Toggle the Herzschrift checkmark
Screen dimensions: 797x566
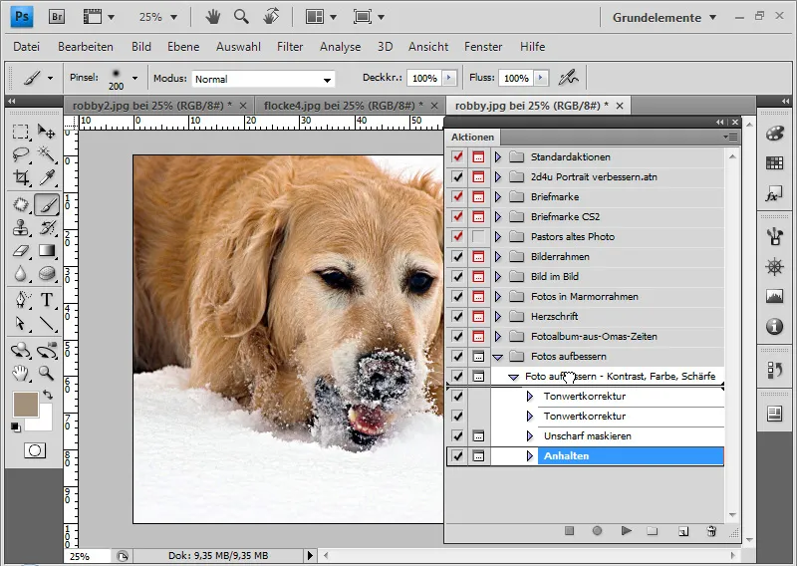pos(458,316)
